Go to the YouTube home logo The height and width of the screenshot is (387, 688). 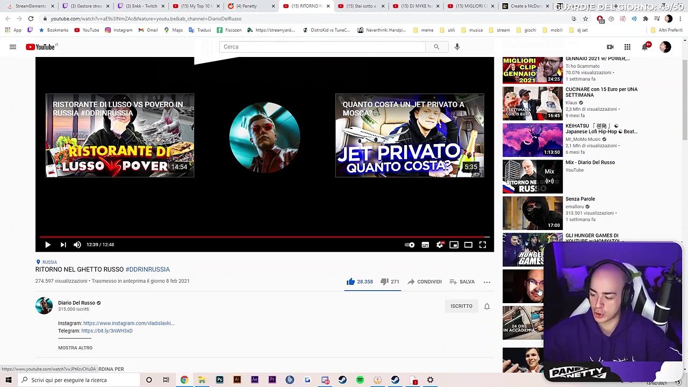41,47
